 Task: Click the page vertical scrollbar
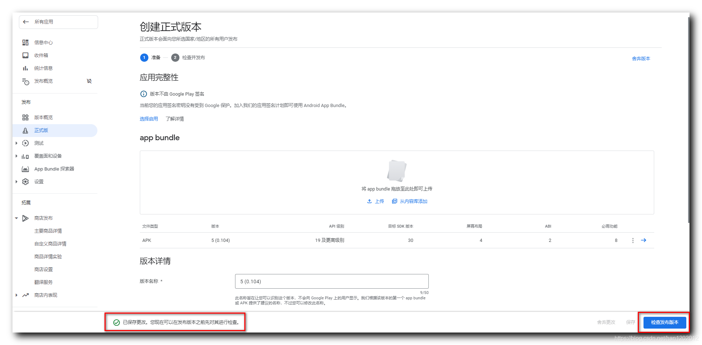pyautogui.click(x=689, y=120)
